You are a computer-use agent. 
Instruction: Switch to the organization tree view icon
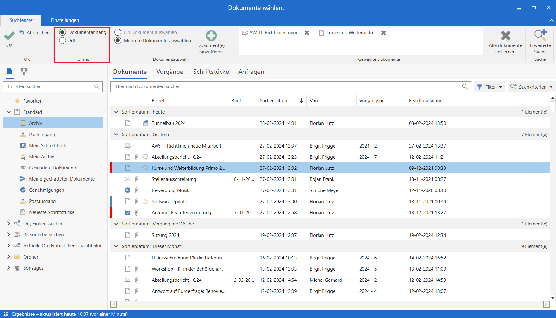[x=24, y=71]
